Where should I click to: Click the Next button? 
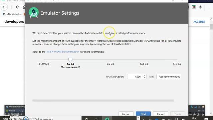143,114
